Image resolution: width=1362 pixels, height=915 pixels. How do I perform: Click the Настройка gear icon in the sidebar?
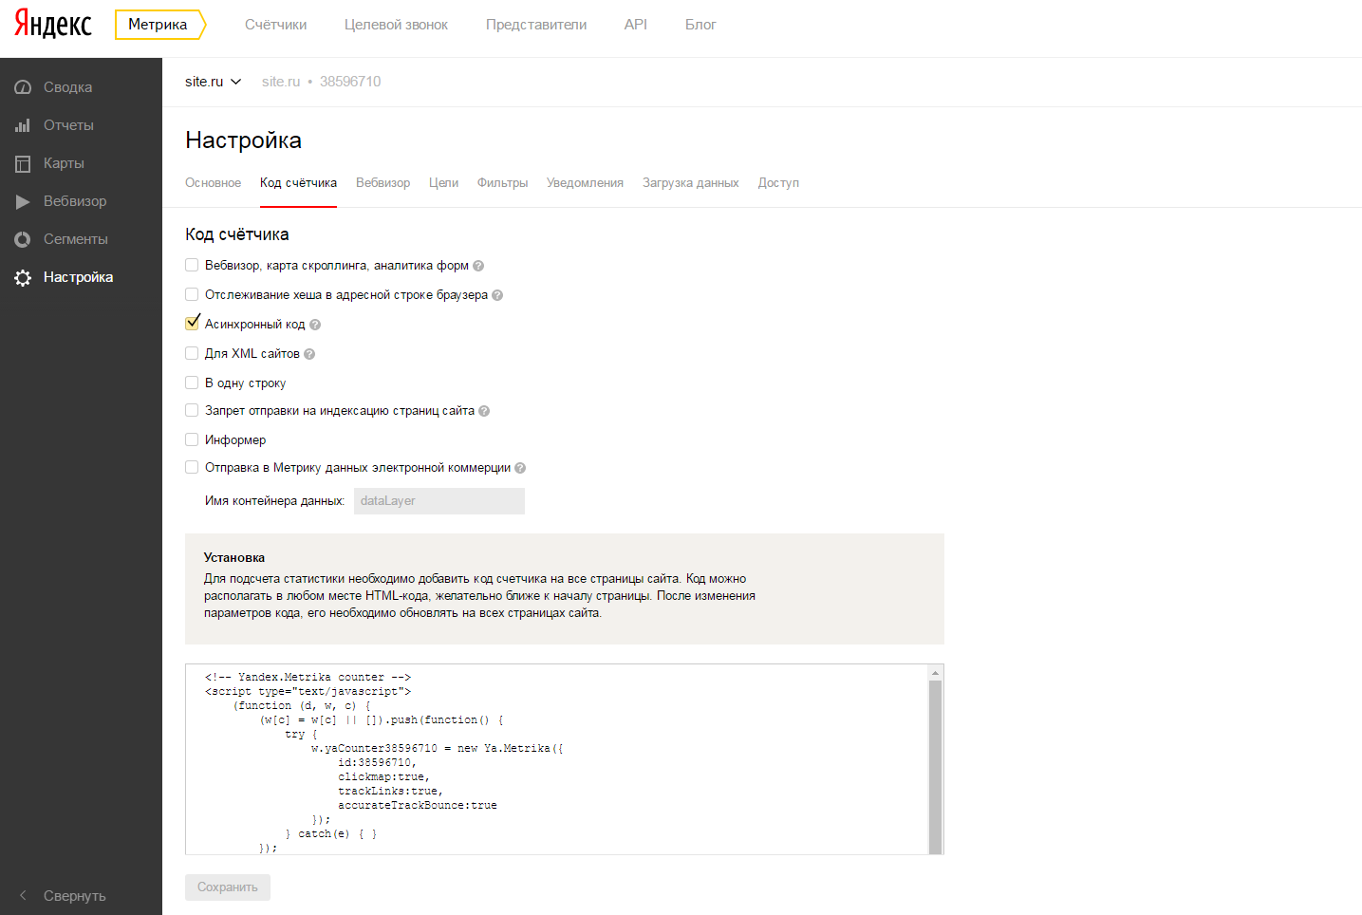coord(23,277)
